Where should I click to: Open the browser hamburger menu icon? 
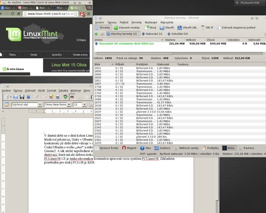pos(89,14)
